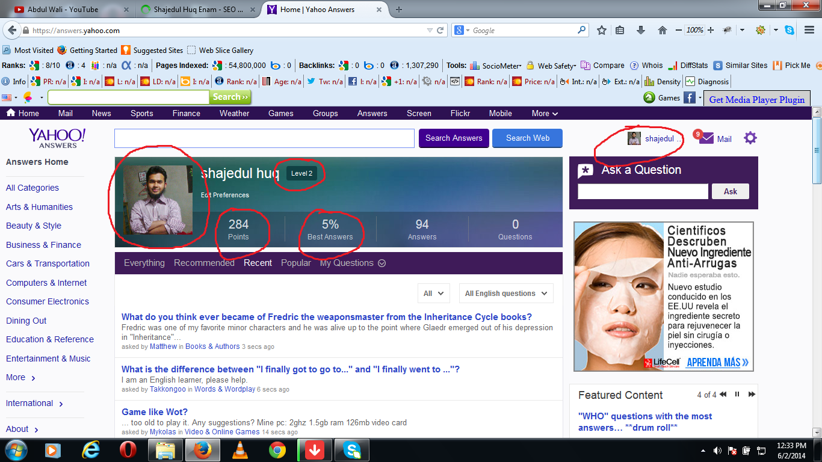Viewport: 822px width, 462px height.
Task: Click the Windows Start button
Action: pos(16,450)
